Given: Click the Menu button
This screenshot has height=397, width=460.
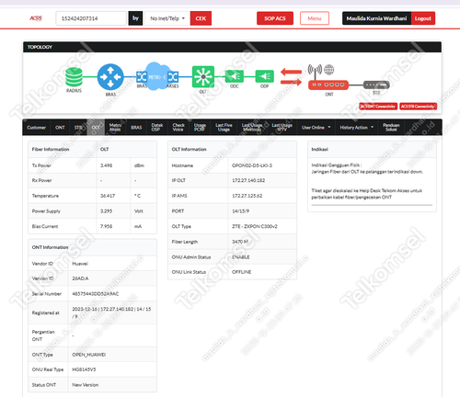Looking at the screenshot, I should [315, 18].
